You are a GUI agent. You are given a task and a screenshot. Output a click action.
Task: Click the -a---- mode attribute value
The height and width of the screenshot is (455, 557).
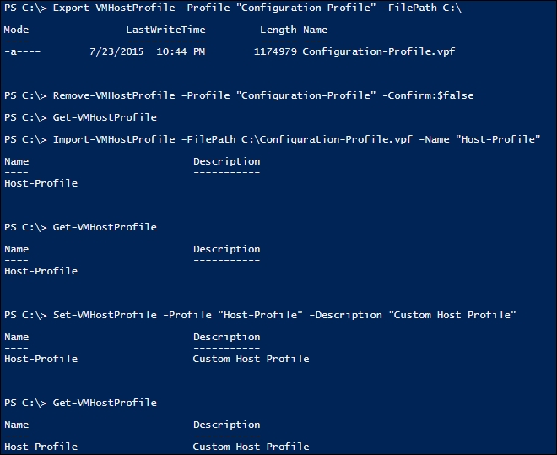pos(23,51)
